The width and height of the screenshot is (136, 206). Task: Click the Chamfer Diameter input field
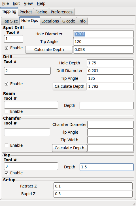coord(110,125)
